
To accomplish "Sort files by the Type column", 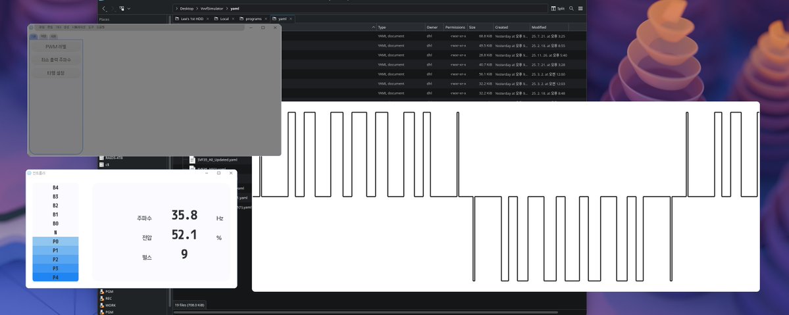I will tap(401, 27).
